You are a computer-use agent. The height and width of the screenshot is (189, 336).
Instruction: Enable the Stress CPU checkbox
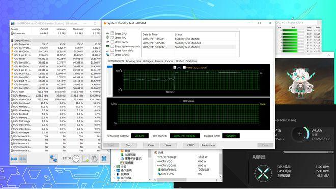pyautogui.click(x=113, y=34)
